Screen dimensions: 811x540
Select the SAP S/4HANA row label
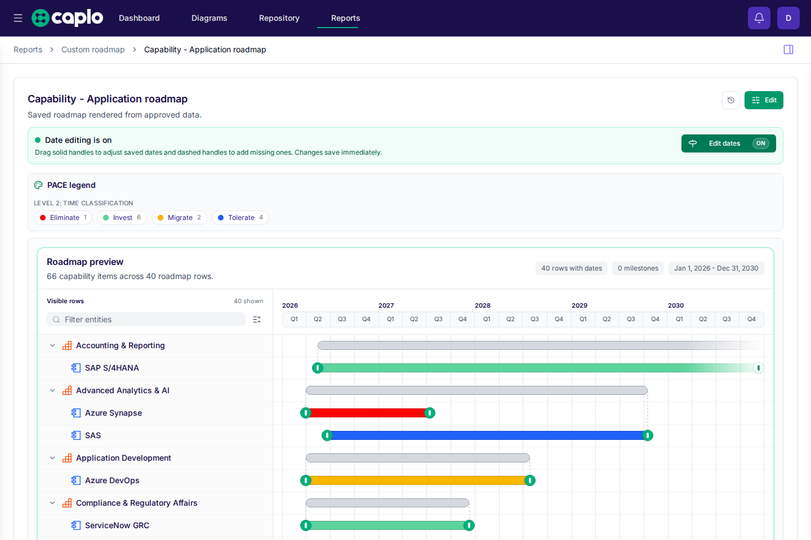click(112, 368)
